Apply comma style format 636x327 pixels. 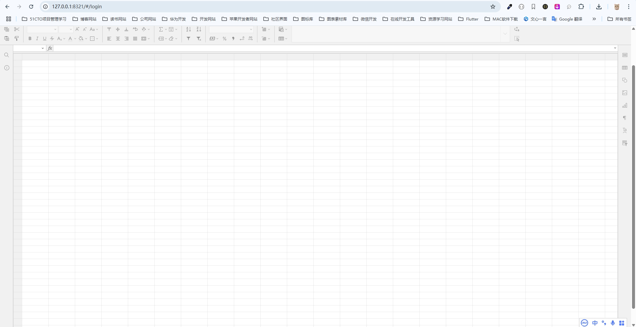tap(233, 39)
